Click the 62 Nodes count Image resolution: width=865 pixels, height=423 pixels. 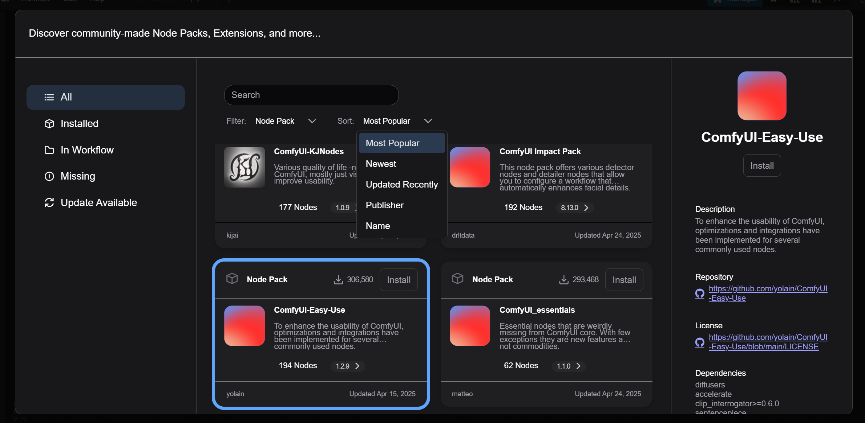point(521,366)
